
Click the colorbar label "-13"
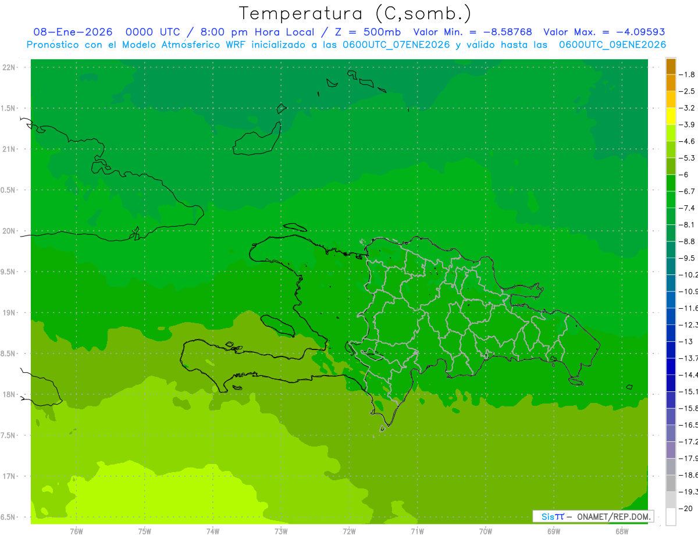coord(686,342)
